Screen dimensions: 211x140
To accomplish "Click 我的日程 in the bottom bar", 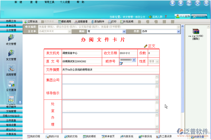I will (34, 137).
